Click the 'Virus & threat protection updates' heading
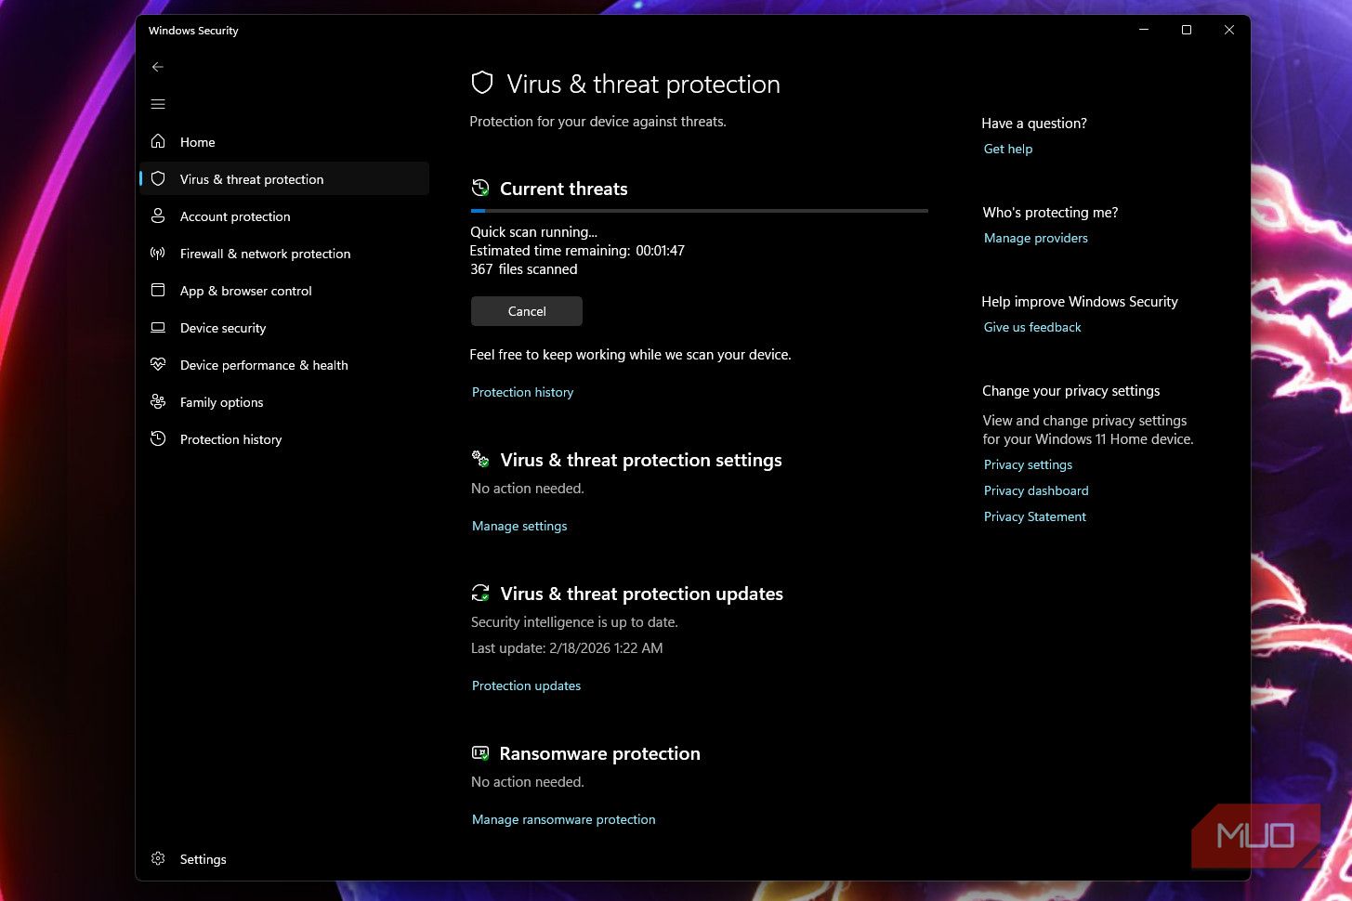The image size is (1352, 901). (642, 594)
